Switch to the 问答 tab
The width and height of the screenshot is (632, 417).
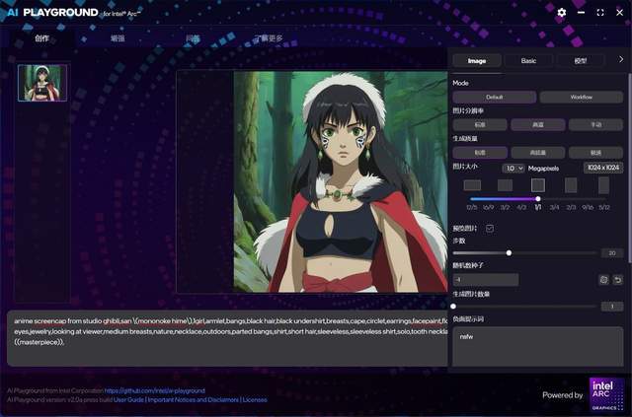coord(193,38)
